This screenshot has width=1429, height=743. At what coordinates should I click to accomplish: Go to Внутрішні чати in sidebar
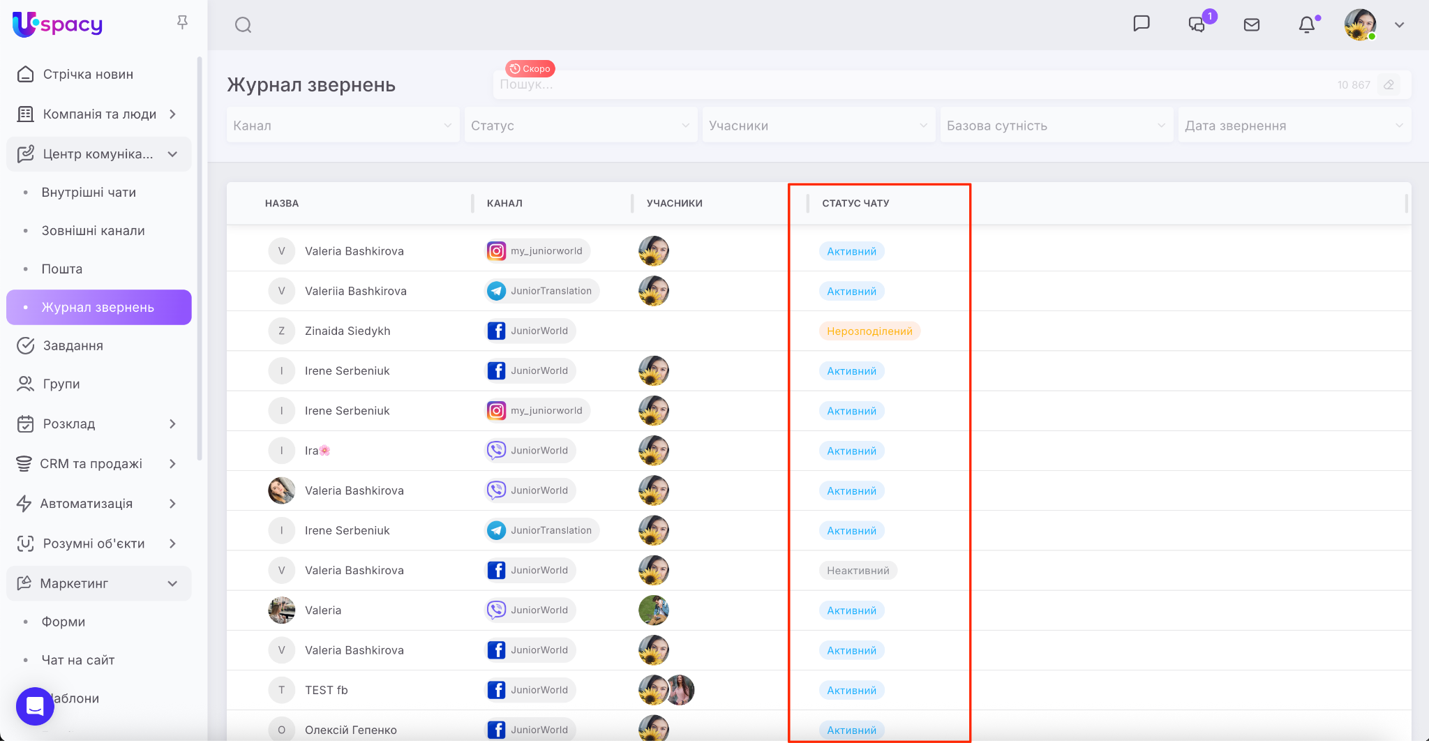click(x=89, y=193)
